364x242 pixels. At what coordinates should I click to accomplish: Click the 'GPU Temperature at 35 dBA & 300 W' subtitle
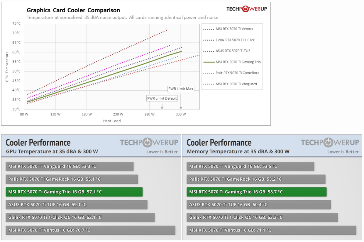[x=52, y=151]
